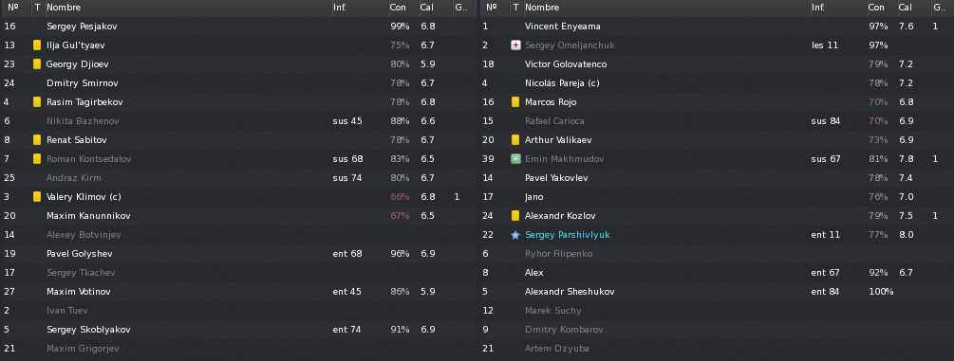Click Ilja Gul'tyaev's yellow card icon
954x361 pixels.
(37, 45)
